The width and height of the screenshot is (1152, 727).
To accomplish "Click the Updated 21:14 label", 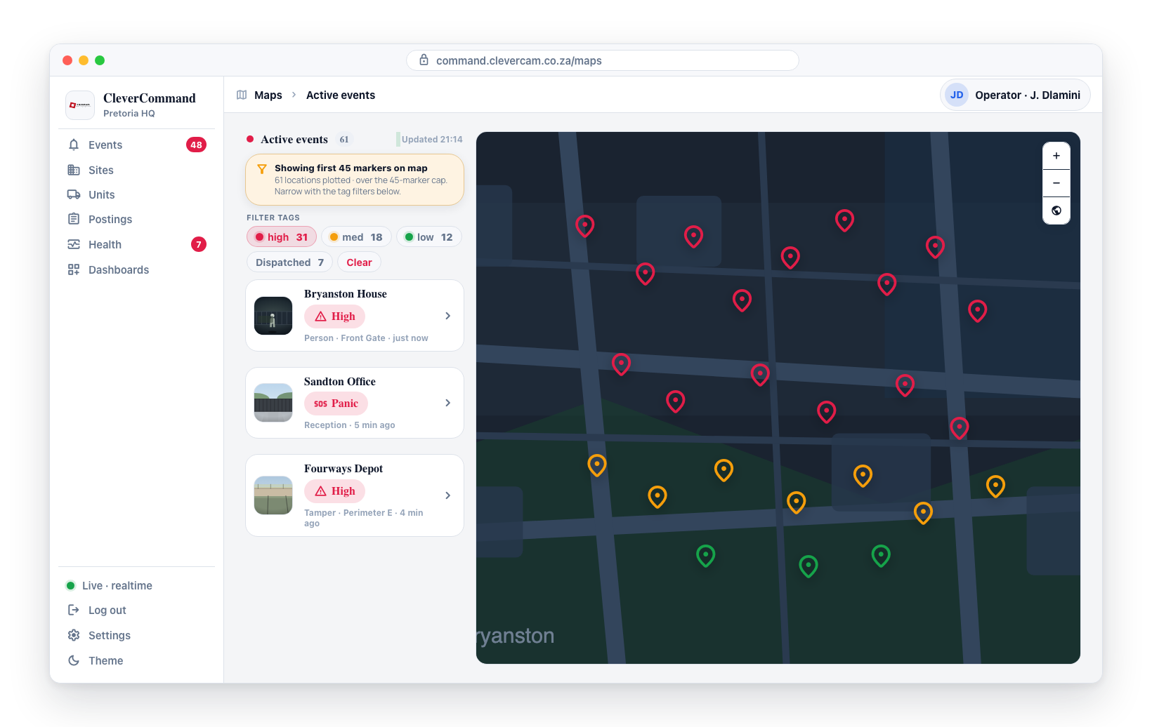I will coord(432,140).
